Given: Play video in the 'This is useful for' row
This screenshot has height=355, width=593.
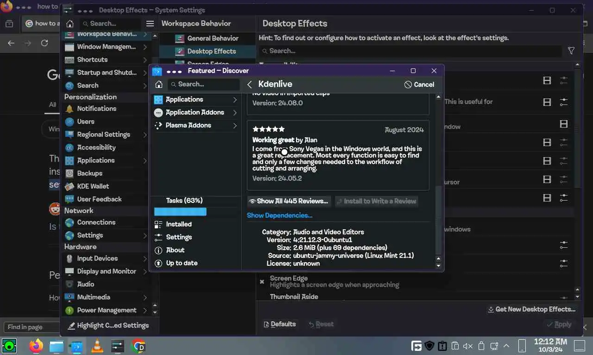Looking at the screenshot, I should point(547,102).
